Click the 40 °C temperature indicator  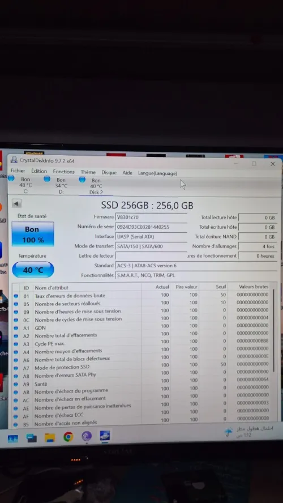tap(33, 270)
